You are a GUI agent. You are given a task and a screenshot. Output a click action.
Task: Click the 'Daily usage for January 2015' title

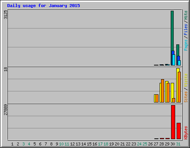(x=43, y=6)
